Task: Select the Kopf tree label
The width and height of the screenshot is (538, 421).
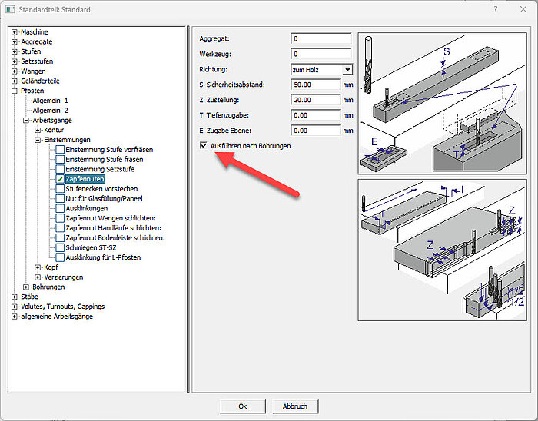Action: [x=51, y=267]
